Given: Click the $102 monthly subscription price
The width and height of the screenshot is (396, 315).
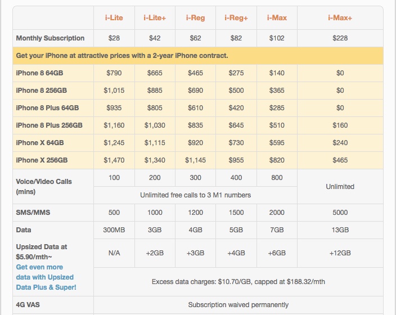Looking at the screenshot, I should 277,38.
